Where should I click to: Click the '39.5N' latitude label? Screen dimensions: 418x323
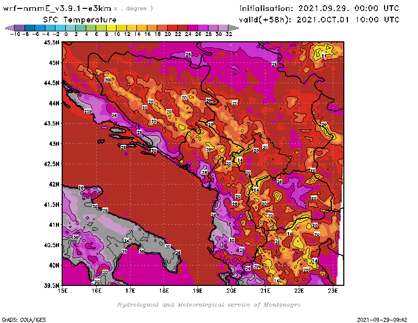(51, 285)
